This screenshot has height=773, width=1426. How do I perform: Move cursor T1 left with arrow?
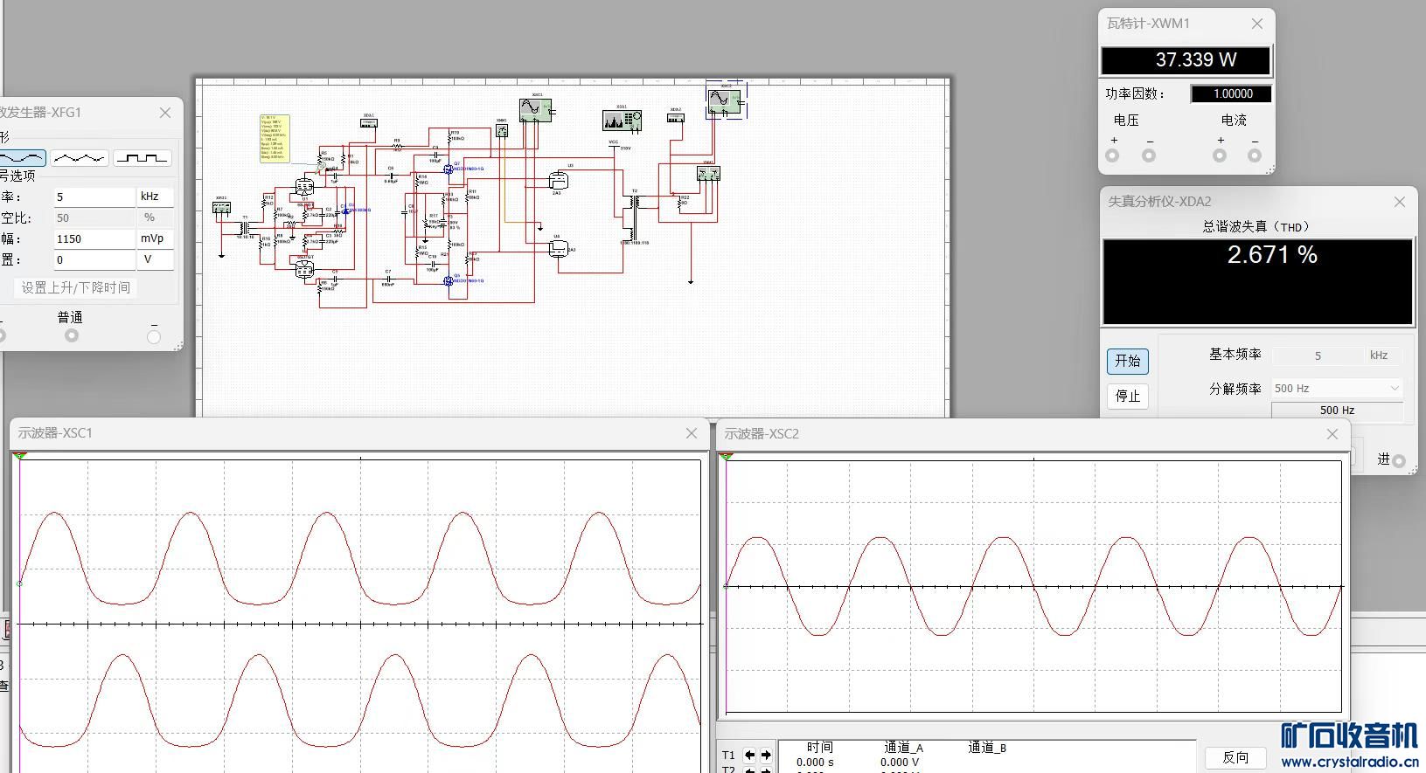749,756
